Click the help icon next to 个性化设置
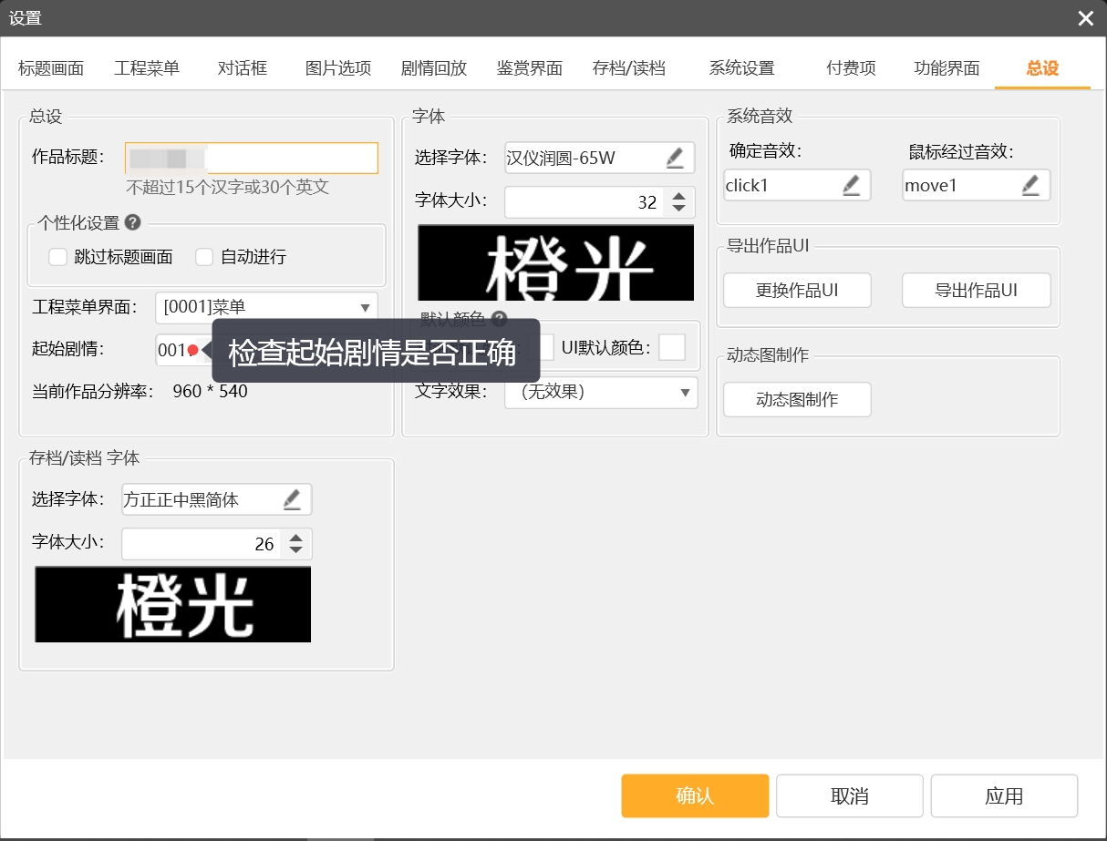This screenshot has width=1107, height=841. [x=132, y=222]
